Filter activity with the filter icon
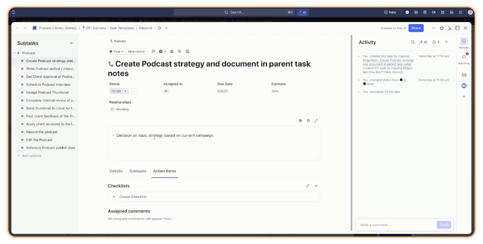The image size is (483, 244). tap(447, 42)
